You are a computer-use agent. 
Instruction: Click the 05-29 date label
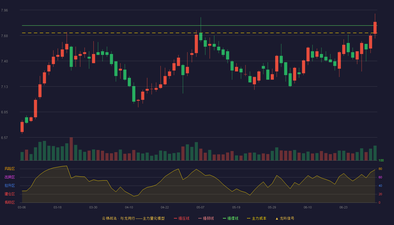pyautogui.click(x=272, y=207)
